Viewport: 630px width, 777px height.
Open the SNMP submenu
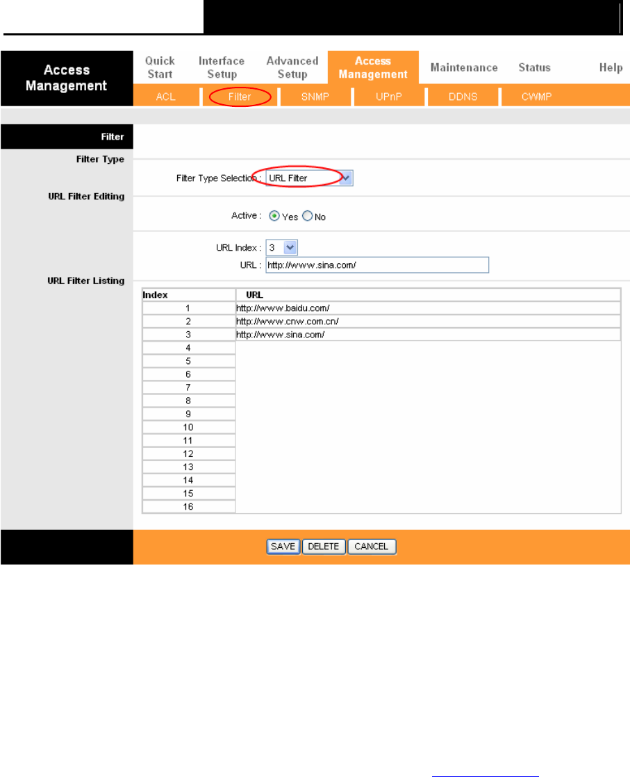315,97
